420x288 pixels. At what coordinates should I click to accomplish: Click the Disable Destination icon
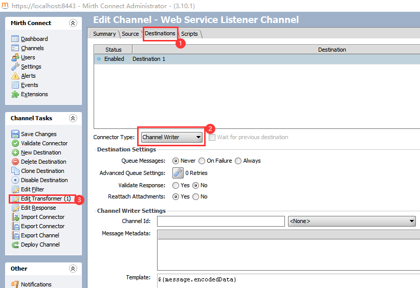click(15, 180)
